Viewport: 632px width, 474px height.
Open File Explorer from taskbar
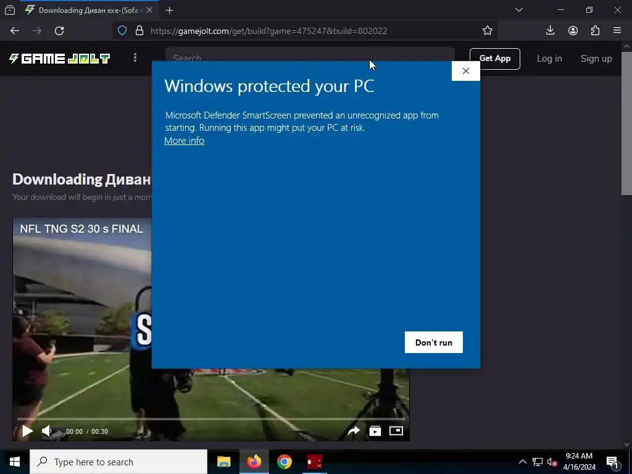pyautogui.click(x=223, y=462)
